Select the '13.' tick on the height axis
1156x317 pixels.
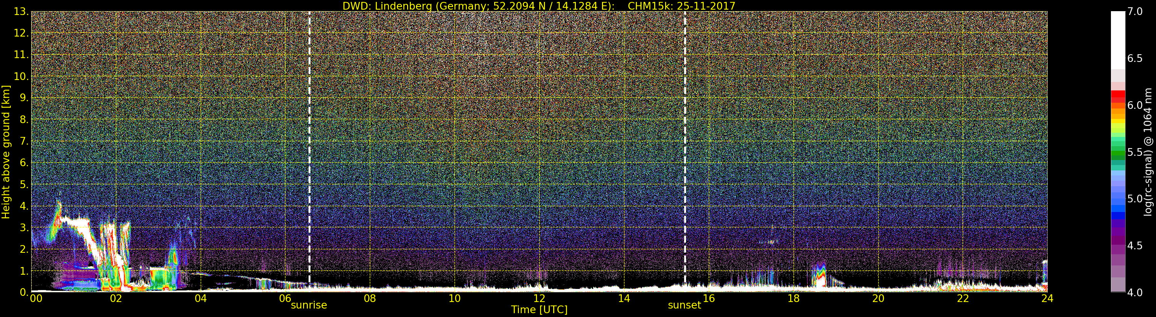coord(22,12)
